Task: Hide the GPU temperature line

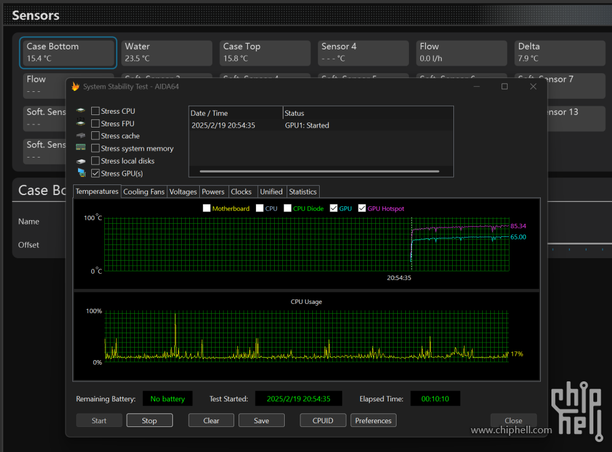Action: [x=333, y=208]
